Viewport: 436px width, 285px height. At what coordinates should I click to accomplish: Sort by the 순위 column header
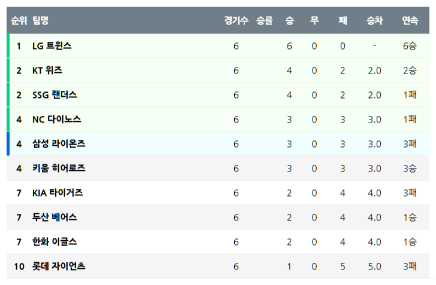click(19, 21)
